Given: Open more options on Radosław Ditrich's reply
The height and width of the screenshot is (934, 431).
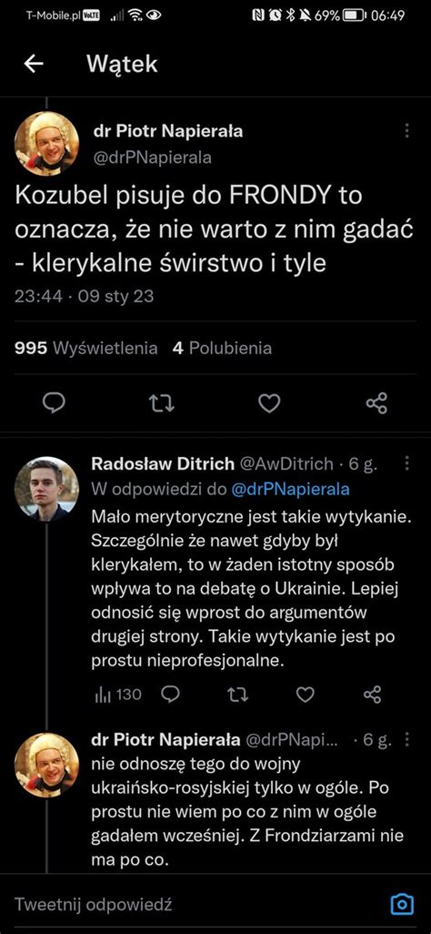Looking at the screenshot, I should (x=407, y=463).
